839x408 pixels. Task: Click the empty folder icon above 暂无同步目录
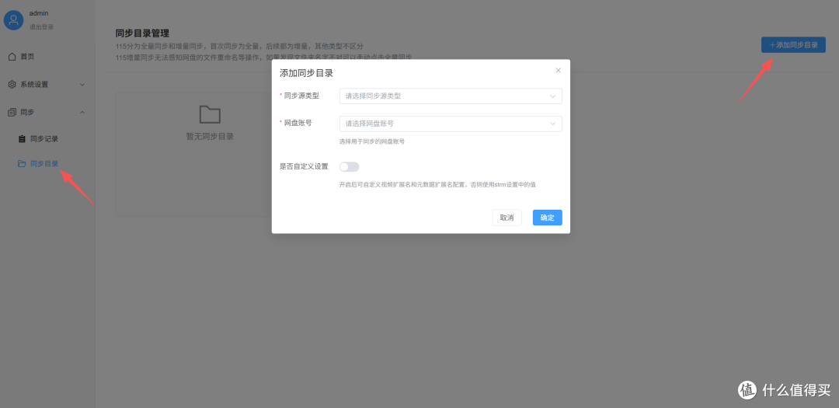pos(210,114)
